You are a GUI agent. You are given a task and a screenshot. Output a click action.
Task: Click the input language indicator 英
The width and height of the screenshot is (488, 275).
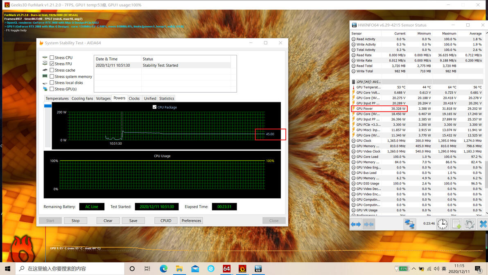pos(444,269)
